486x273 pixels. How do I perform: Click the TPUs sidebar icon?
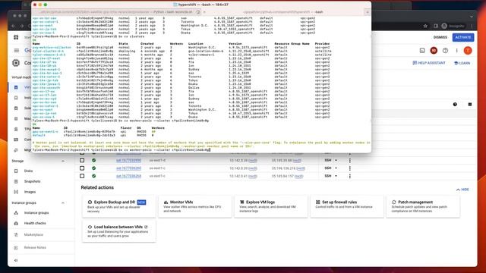click(16, 129)
